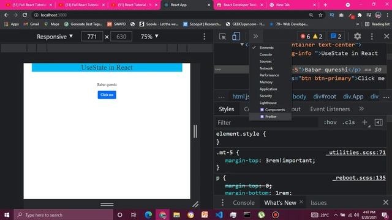Click the blue Click me button
Image resolution: width=392 pixels, height=220 pixels.
pyautogui.click(x=107, y=95)
